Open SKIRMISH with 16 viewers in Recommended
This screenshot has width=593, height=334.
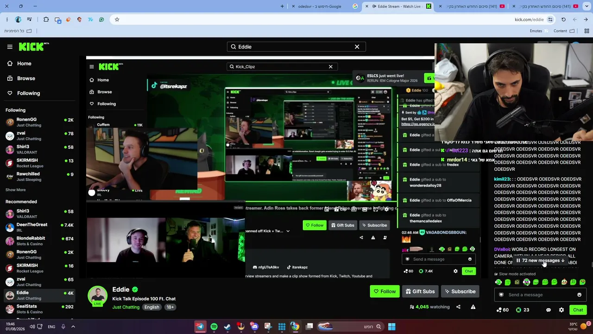tap(39, 268)
